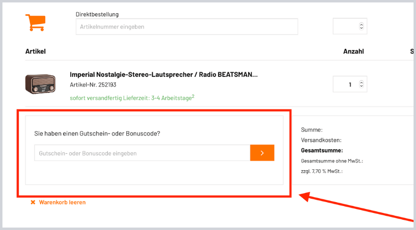This screenshot has width=416, height=230.
Task: Focus the Gutschein- oder Bonuscode input field
Action: [x=142, y=153]
